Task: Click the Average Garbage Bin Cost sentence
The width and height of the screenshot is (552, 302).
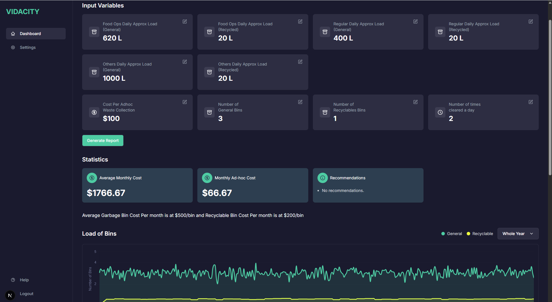Action: click(x=193, y=215)
